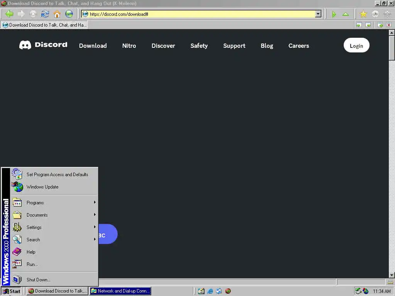
Task: Click the Next tab icon in tab bar
Action: coord(368,25)
